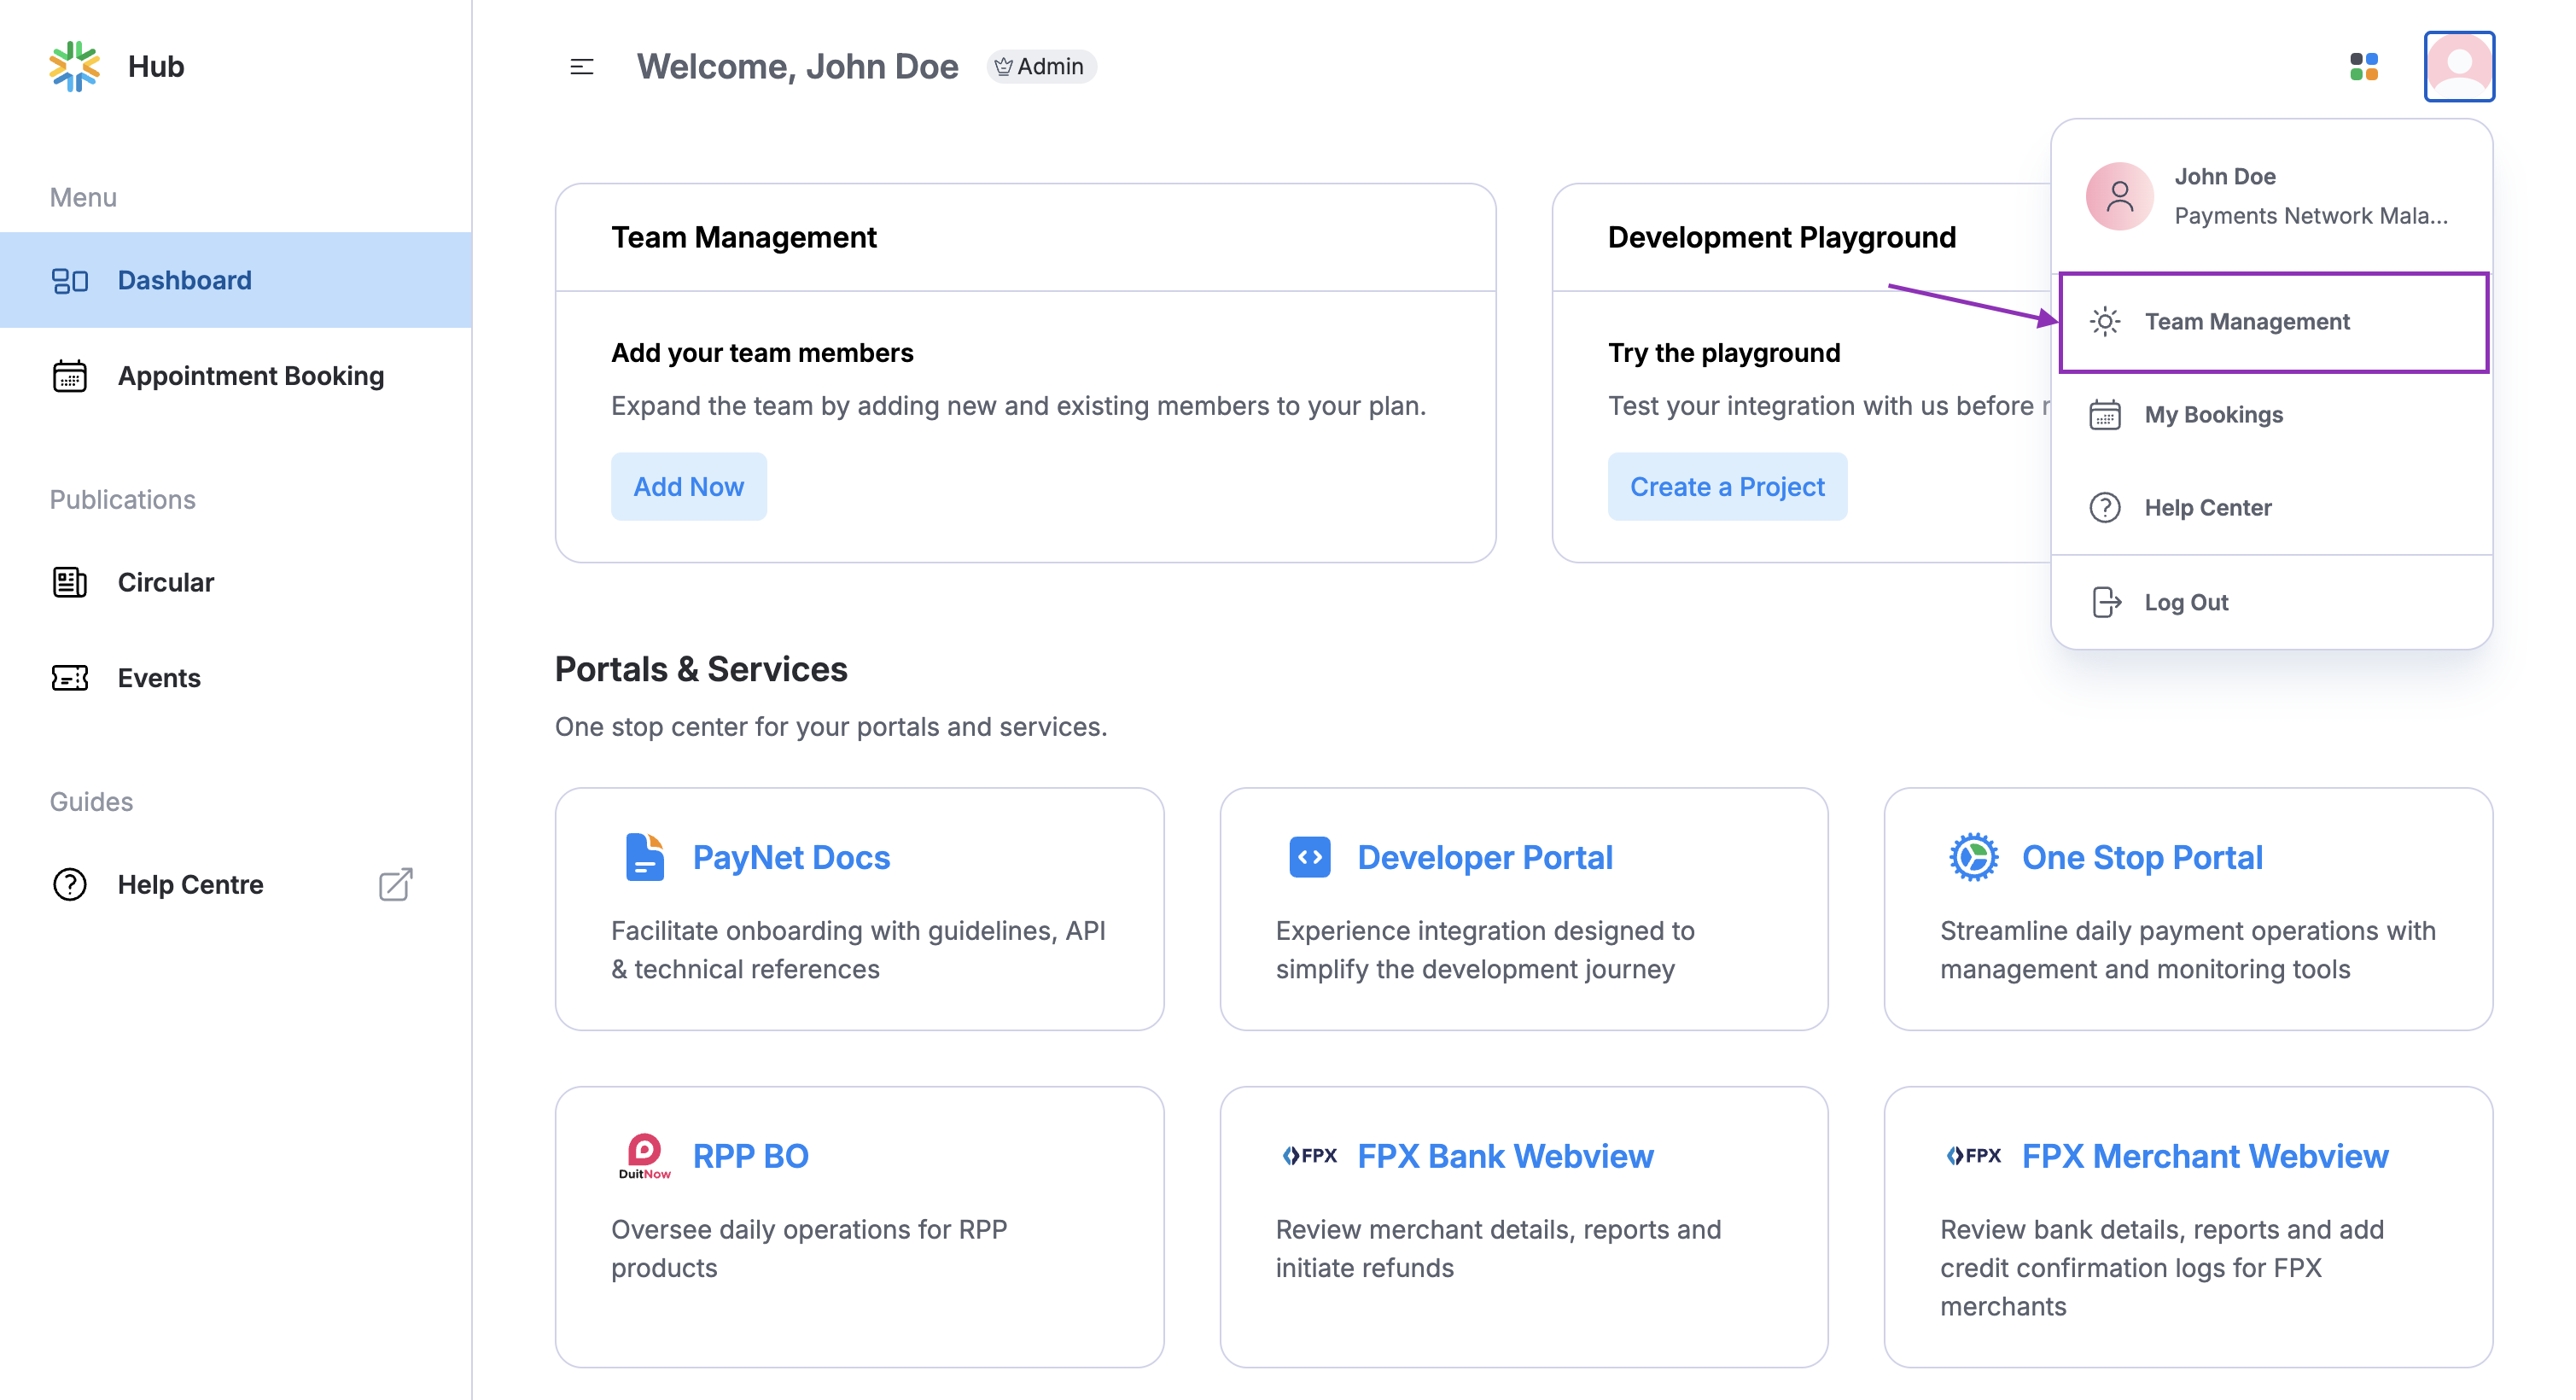Open Help Centre external link icon

point(395,884)
